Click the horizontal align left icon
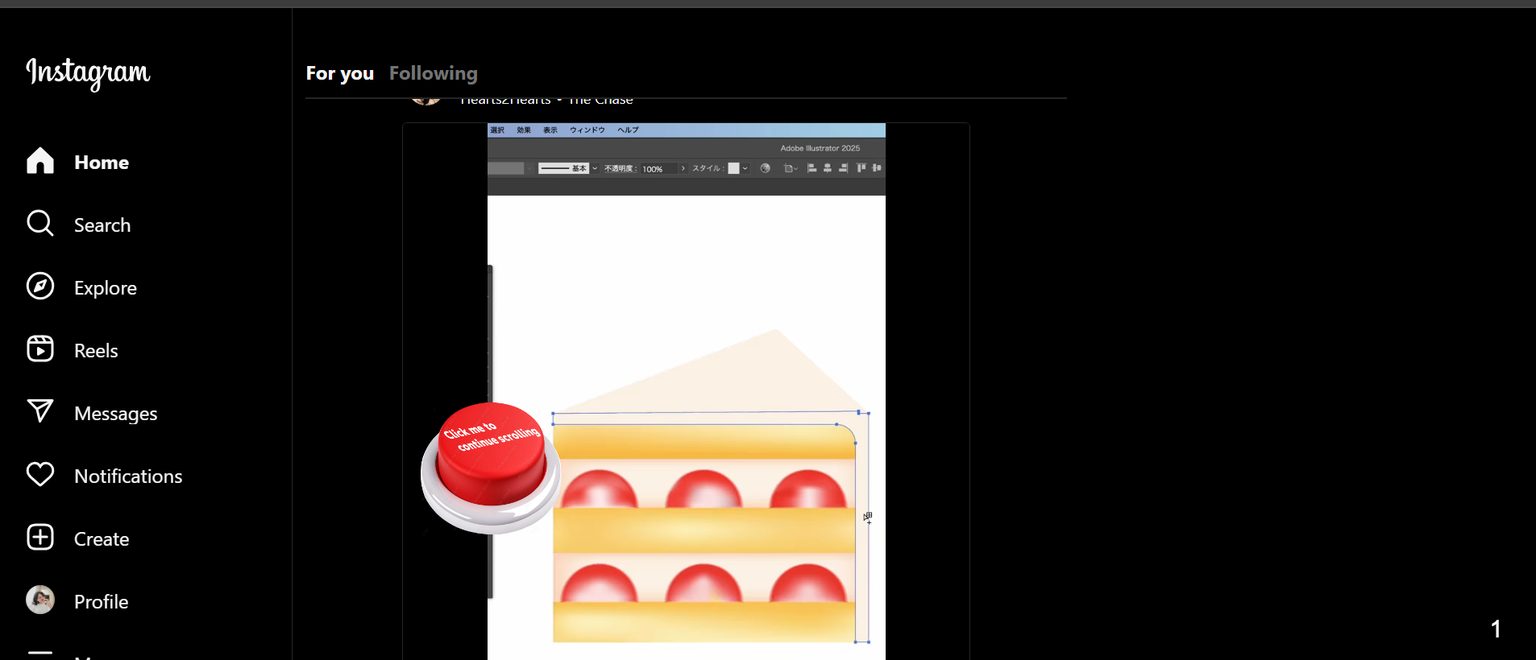The width and height of the screenshot is (1536, 660). (812, 168)
